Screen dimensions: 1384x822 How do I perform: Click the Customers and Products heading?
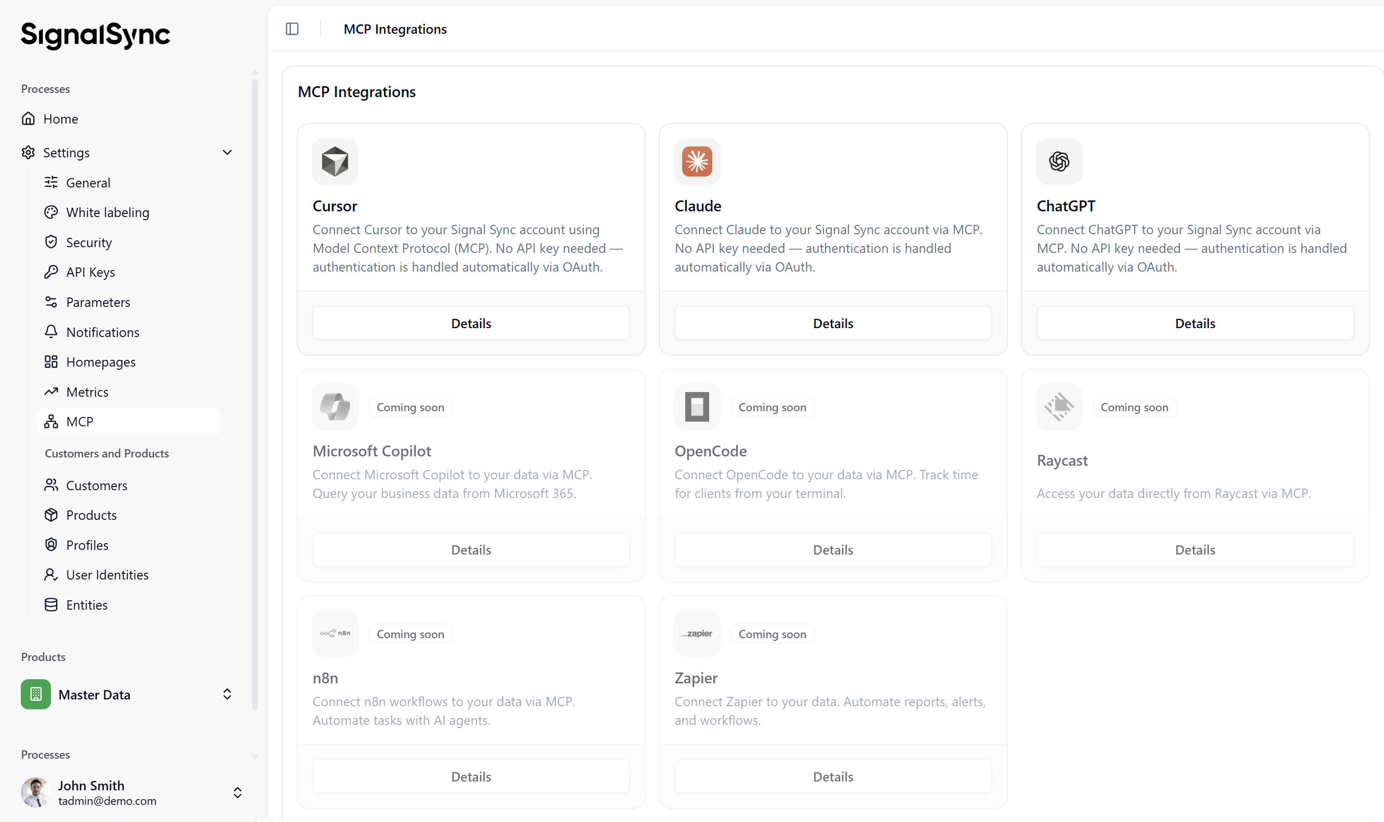coord(107,453)
